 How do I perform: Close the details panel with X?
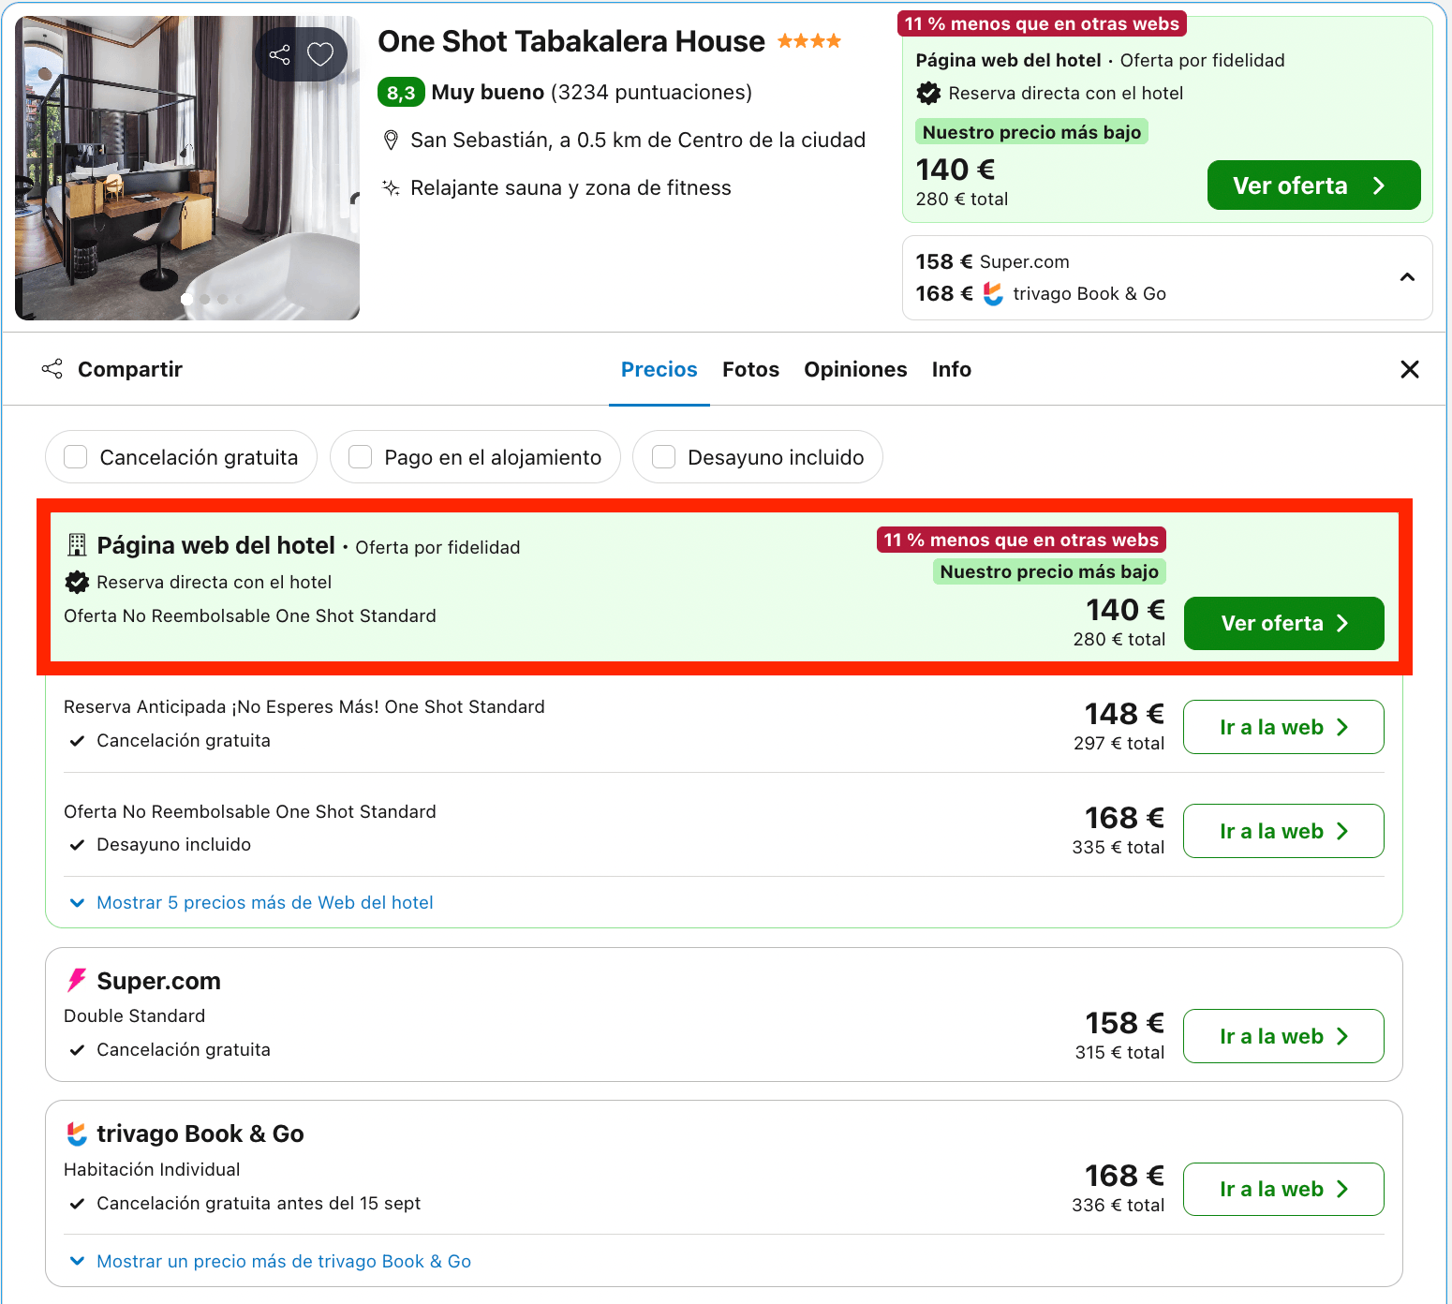click(1410, 369)
